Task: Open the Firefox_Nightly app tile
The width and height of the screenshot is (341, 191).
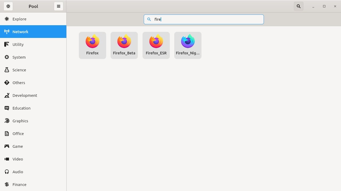Action: pyautogui.click(x=188, y=45)
